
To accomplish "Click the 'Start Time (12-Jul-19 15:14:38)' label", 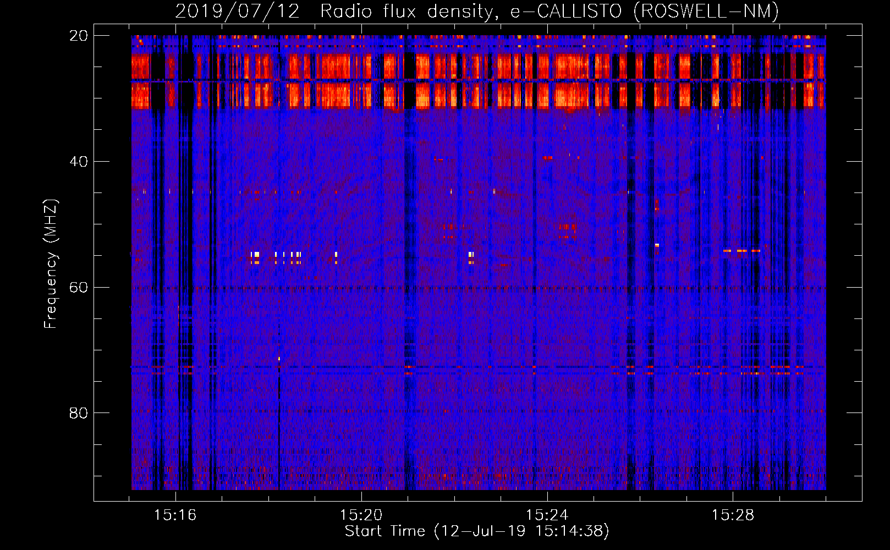I will tap(477, 531).
